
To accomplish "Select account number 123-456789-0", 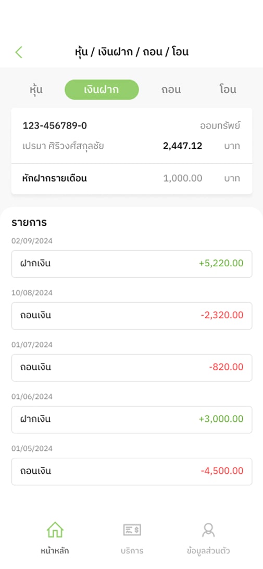I will click(55, 126).
